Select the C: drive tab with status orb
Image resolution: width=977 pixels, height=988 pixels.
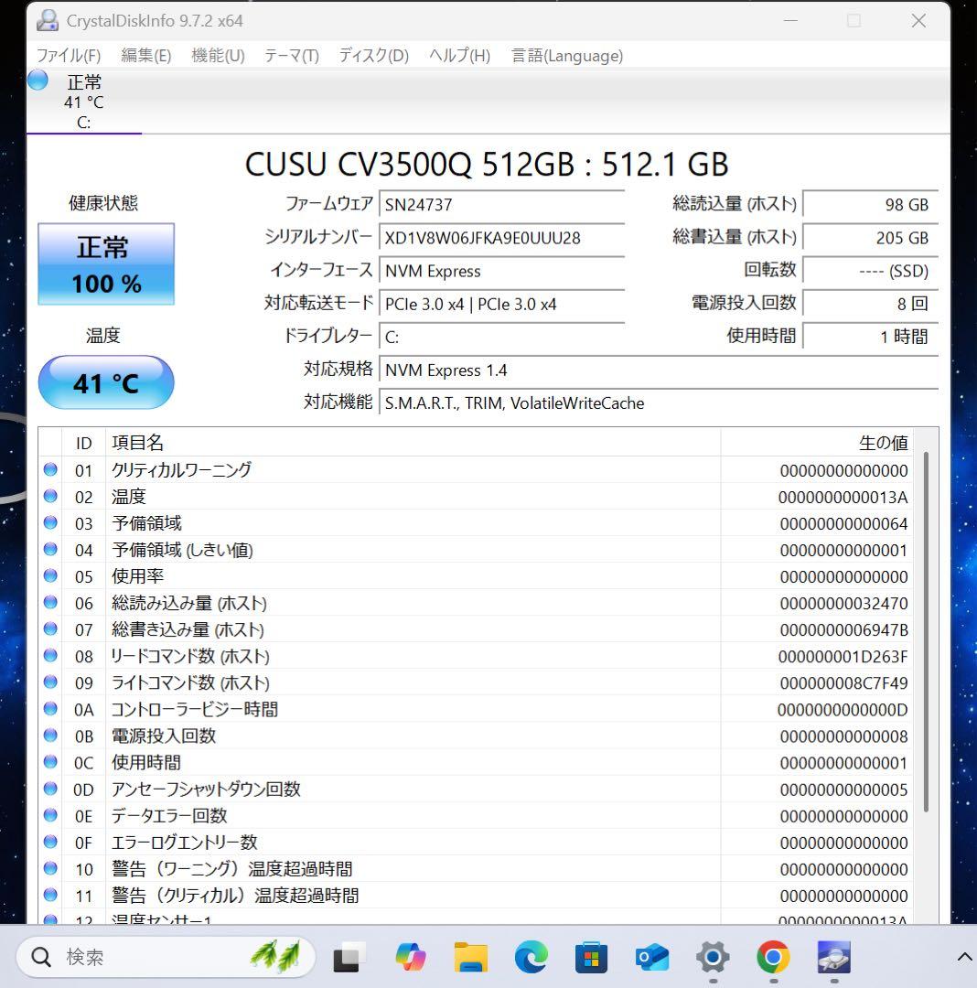point(84,101)
